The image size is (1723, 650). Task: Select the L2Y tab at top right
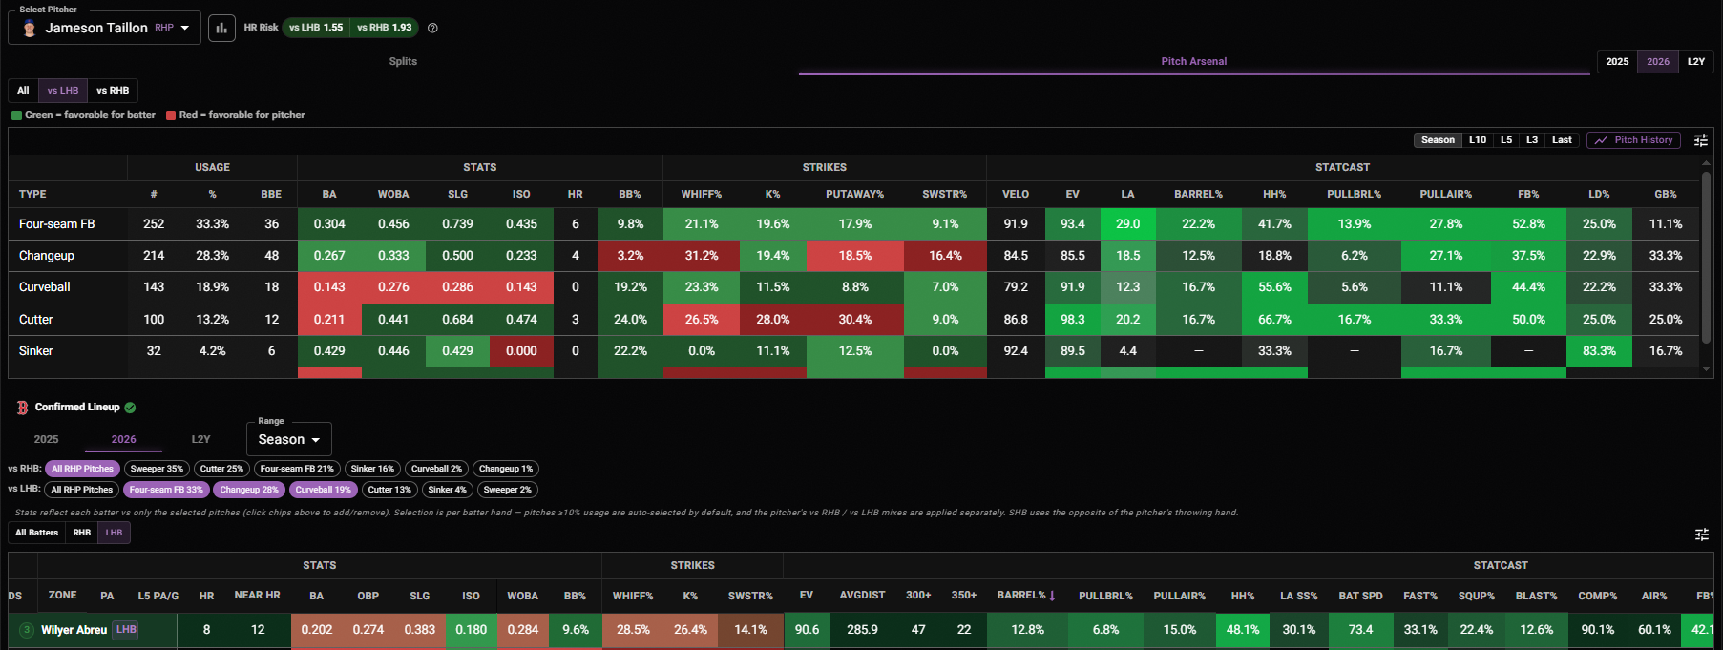coord(1696,61)
